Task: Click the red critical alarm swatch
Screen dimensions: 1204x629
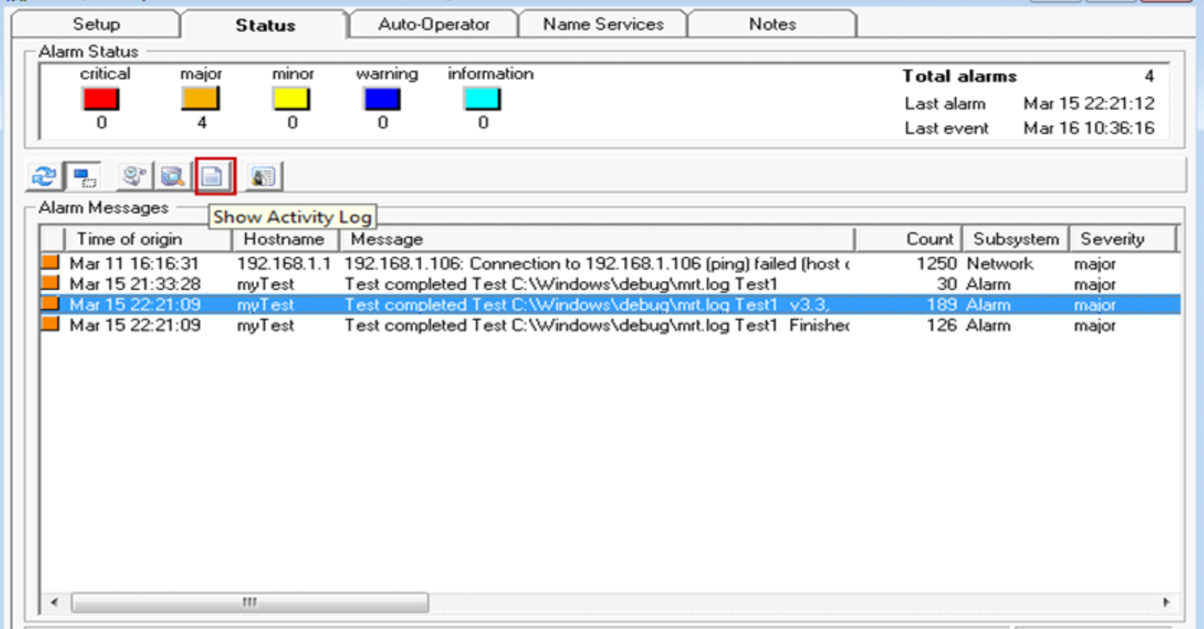Action: (x=101, y=99)
